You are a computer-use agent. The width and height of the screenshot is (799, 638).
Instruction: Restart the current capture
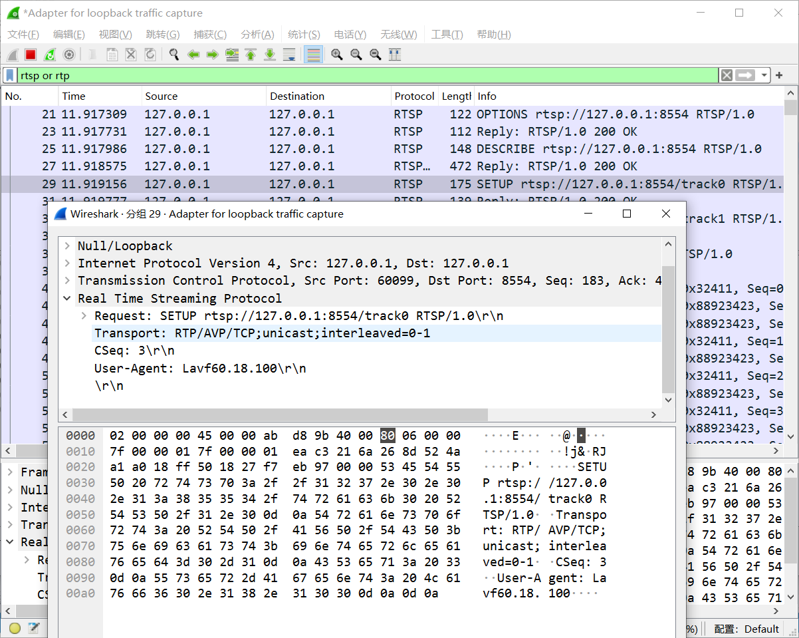[x=50, y=55]
